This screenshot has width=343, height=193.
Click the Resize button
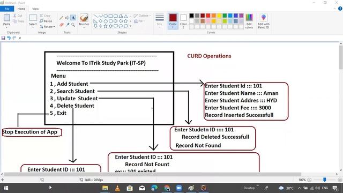(x=46, y=21)
